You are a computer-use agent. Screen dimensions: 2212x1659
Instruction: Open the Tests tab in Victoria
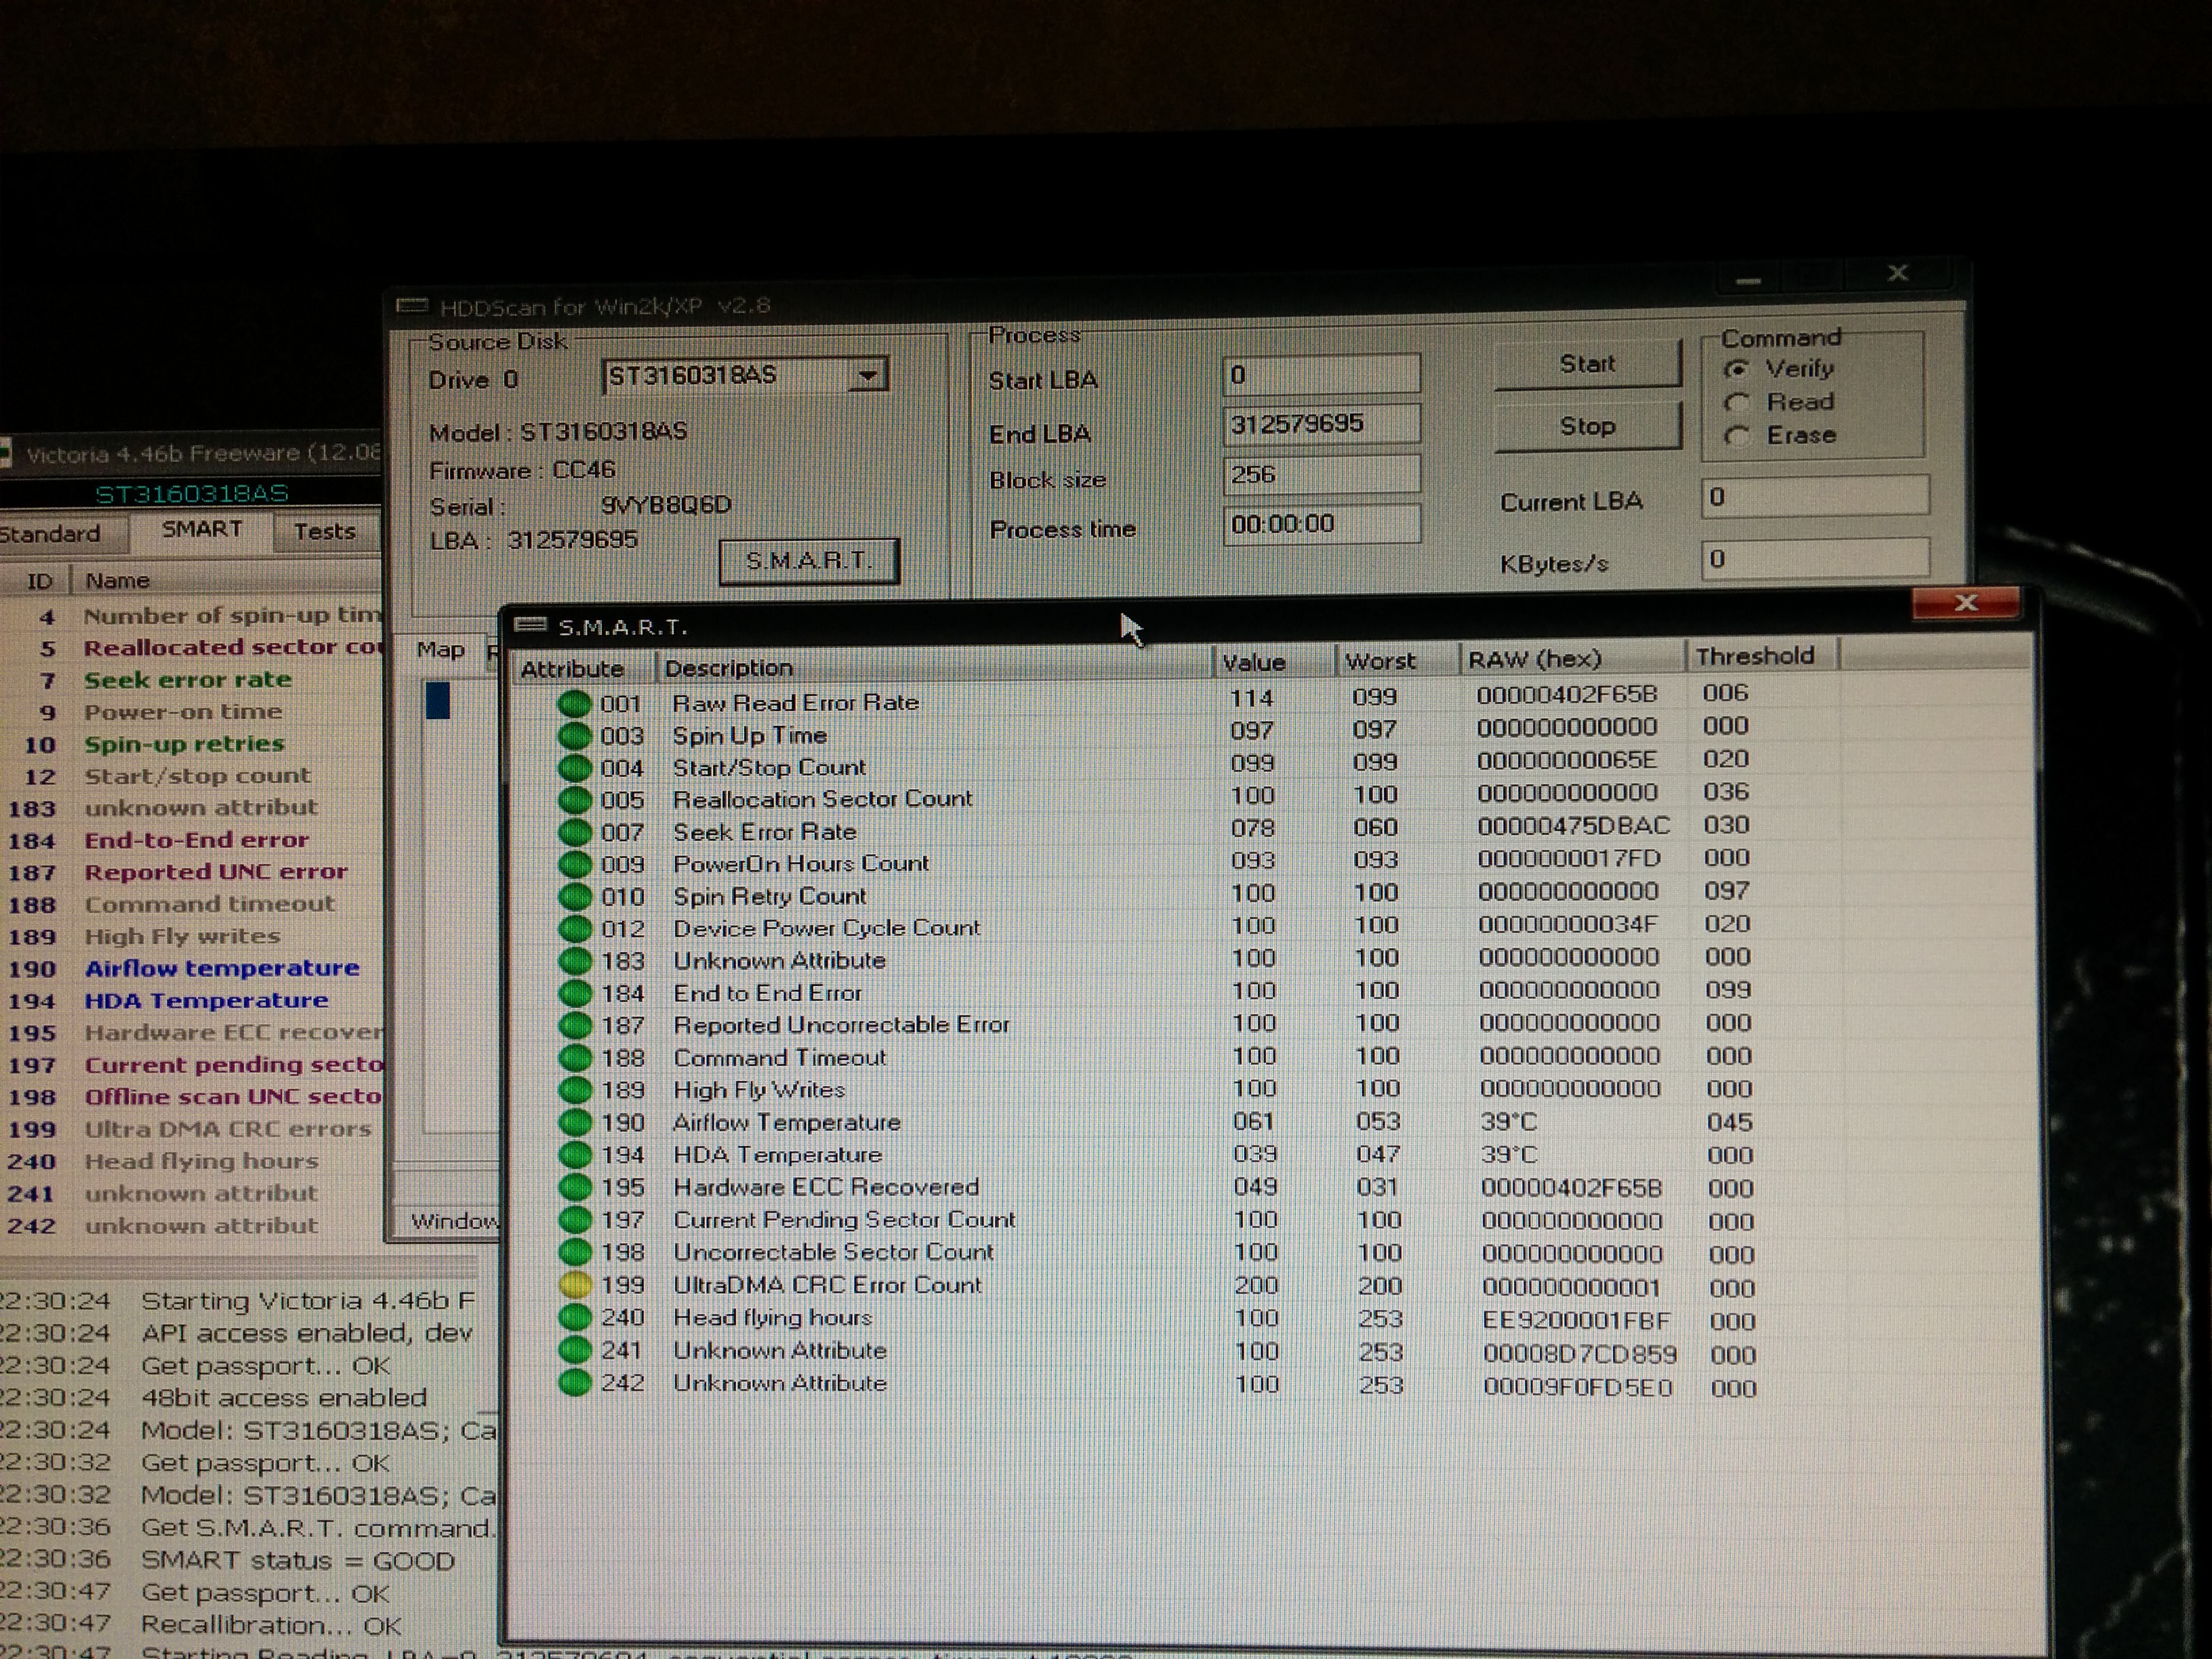click(x=324, y=532)
